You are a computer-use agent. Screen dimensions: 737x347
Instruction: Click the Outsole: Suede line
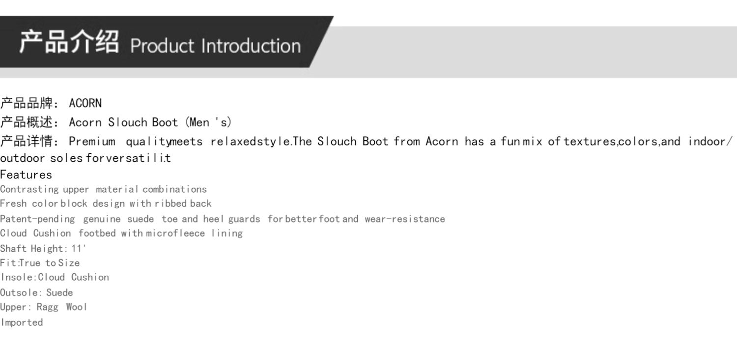click(x=36, y=292)
